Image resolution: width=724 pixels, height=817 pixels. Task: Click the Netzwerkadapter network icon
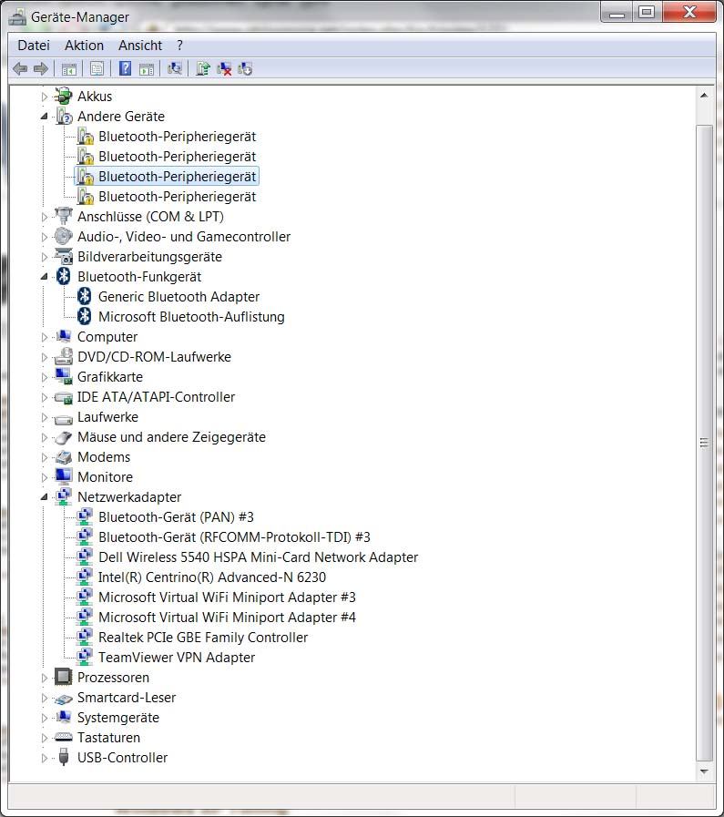pyautogui.click(x=64, y=496)
